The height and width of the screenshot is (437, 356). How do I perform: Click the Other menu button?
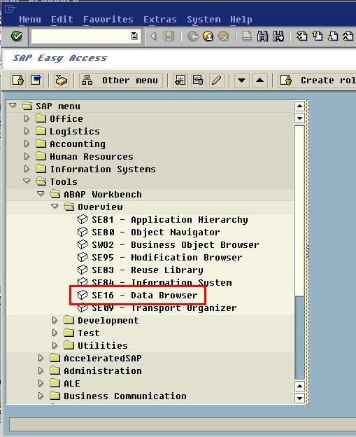121,81
